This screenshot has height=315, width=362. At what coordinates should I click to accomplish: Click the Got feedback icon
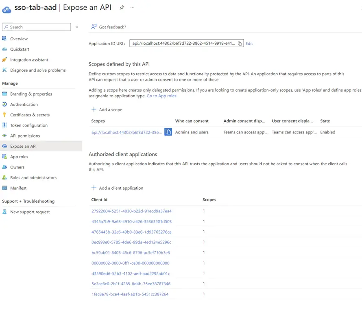[x=94, y=27]
